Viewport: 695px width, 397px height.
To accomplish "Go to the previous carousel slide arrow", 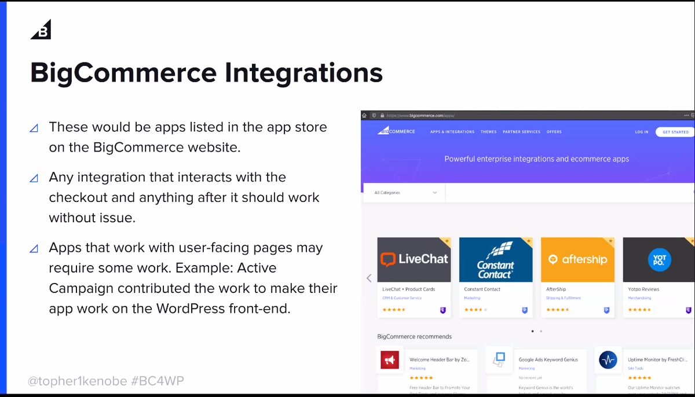I will click(x=369, y=278).
